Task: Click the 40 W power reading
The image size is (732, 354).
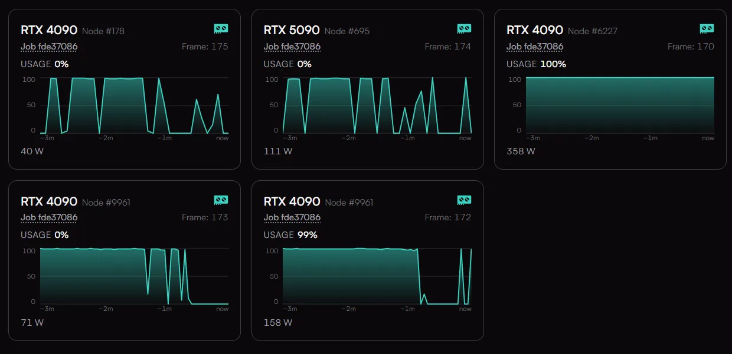Action: [x=32, y=151]
